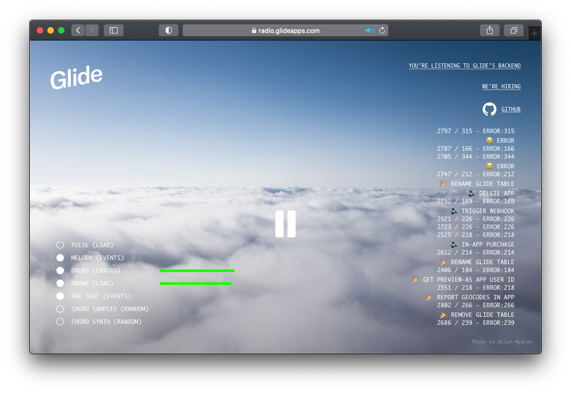This screenshot has height=393, width=571.
Task: Toggle the Drone (Load) track
Action: click(x=60, y=283)
